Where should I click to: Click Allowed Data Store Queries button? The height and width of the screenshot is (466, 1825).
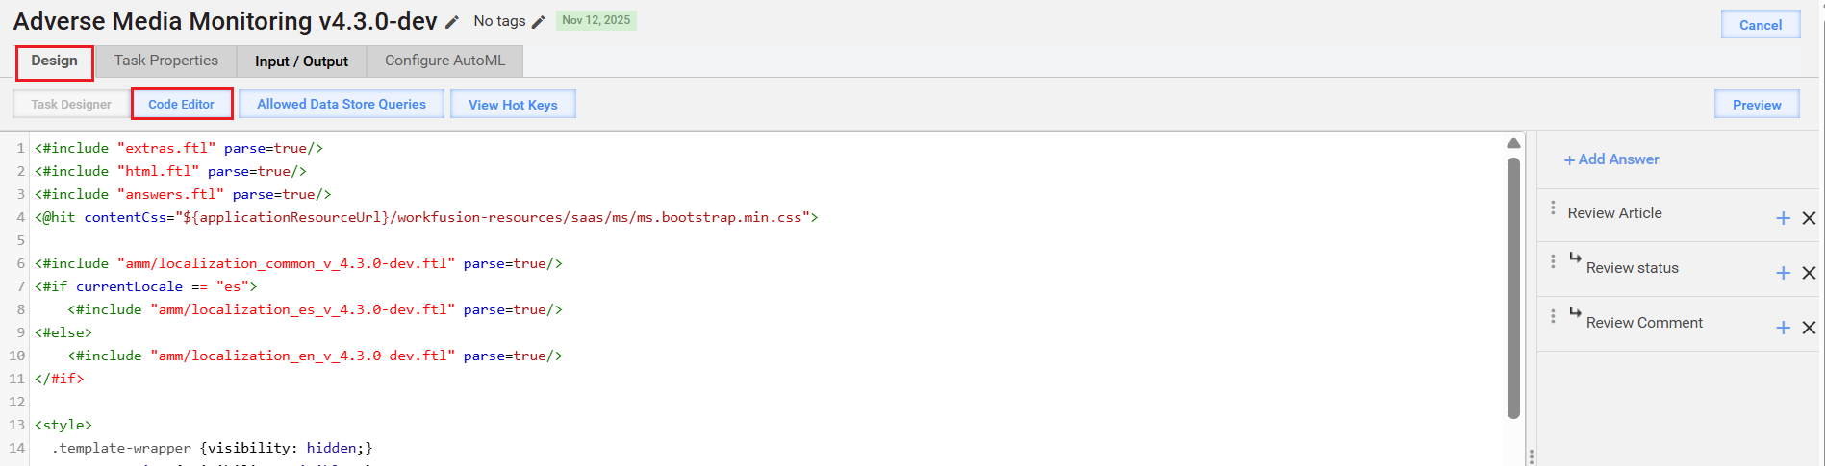(342, 104)
